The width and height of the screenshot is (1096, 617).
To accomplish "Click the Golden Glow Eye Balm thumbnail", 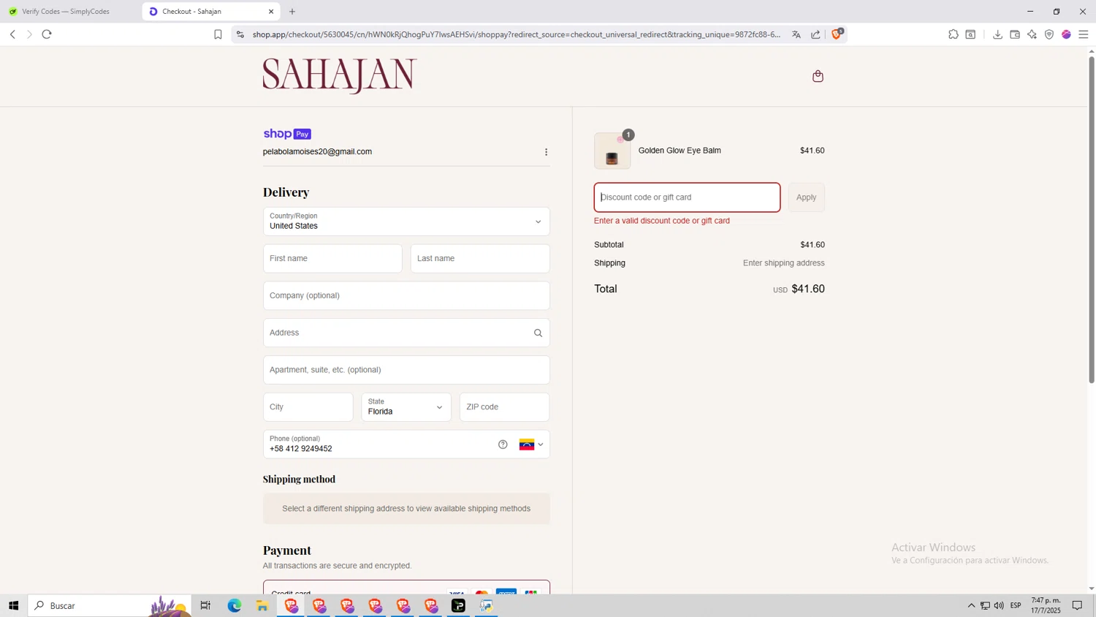I will point(612,151).
